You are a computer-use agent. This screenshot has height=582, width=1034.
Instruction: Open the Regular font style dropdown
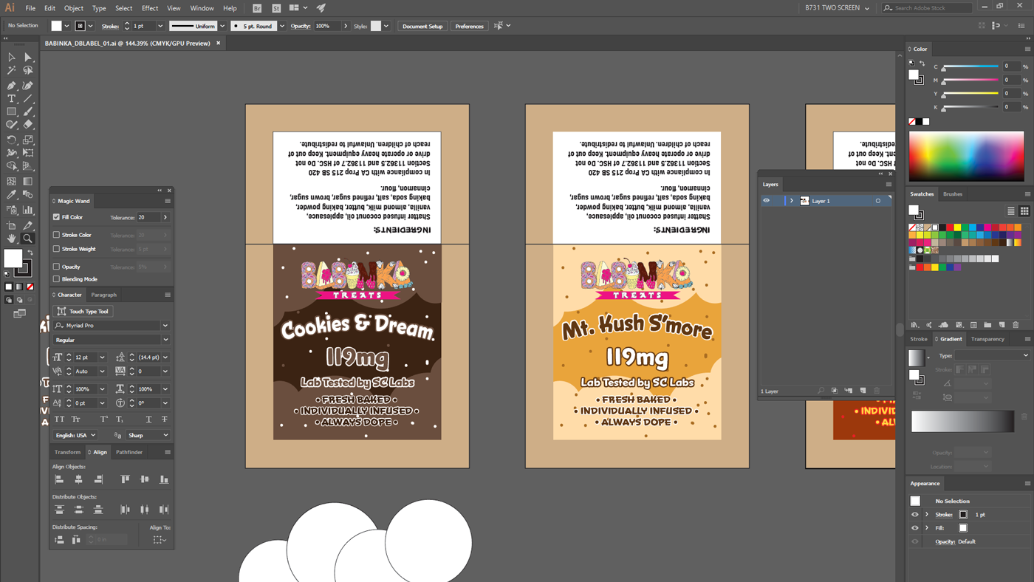click(x=165, y=340)
